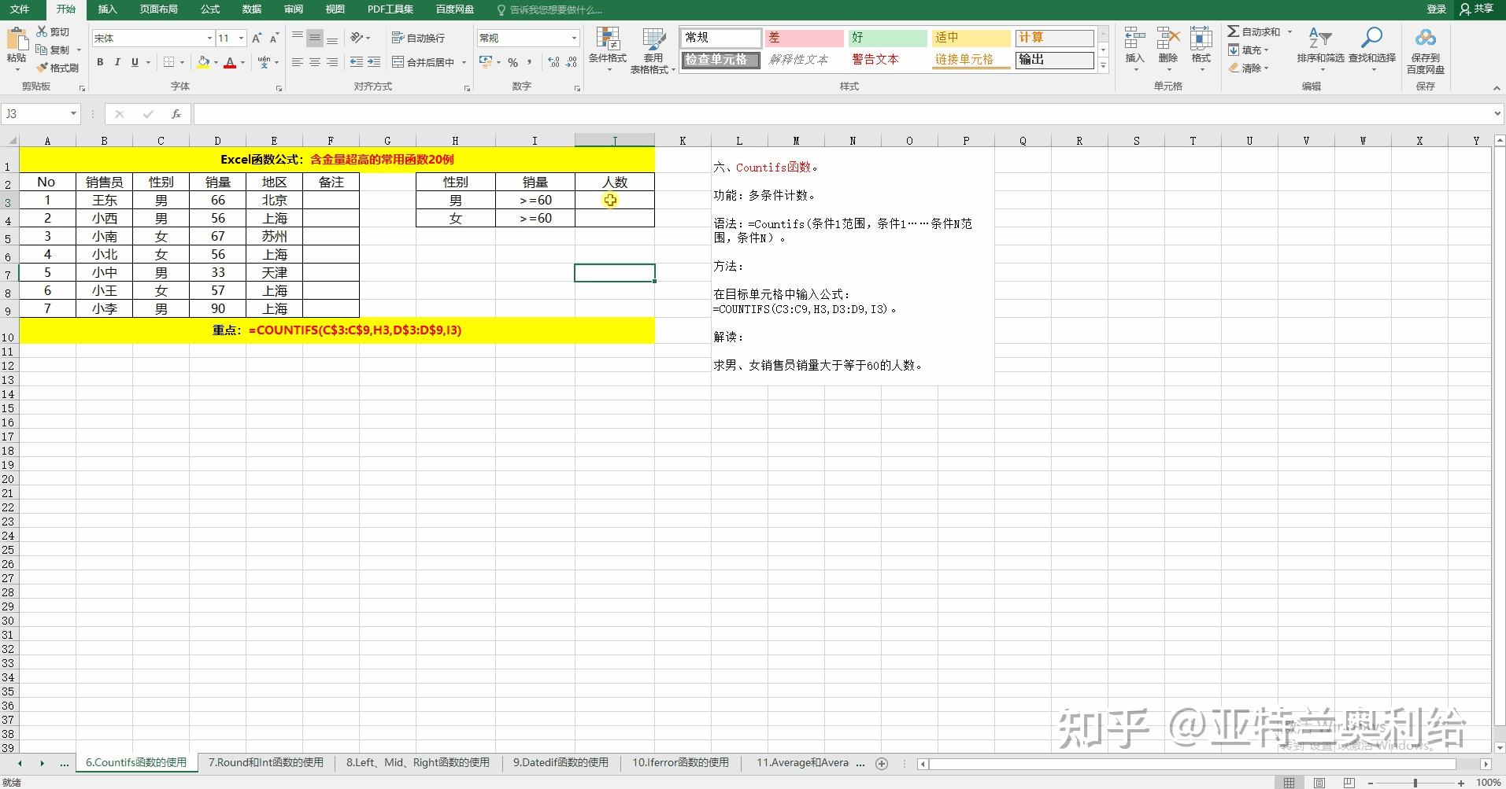This screenshot has width=1506, height=789.
Task: Click the 共享 share button
Action: tap(1477, 9)
